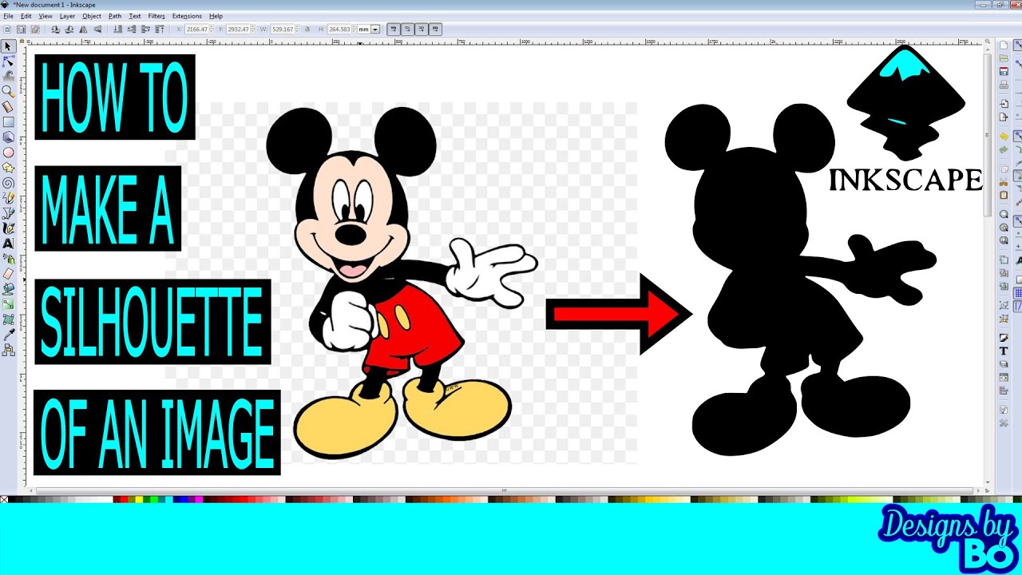This screenshot has height=575, width=1022.
Task: Open the Object menu
Action: pos(92,16)
